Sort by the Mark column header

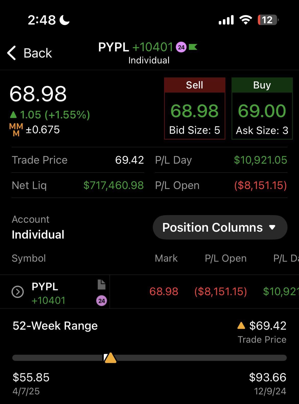click(166, 258)
